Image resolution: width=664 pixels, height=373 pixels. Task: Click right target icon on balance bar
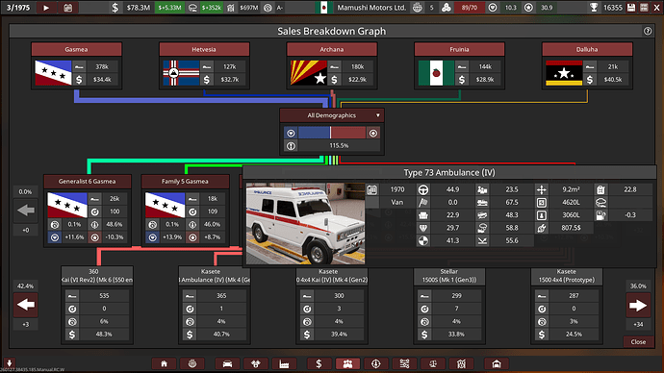coord(373,133)
